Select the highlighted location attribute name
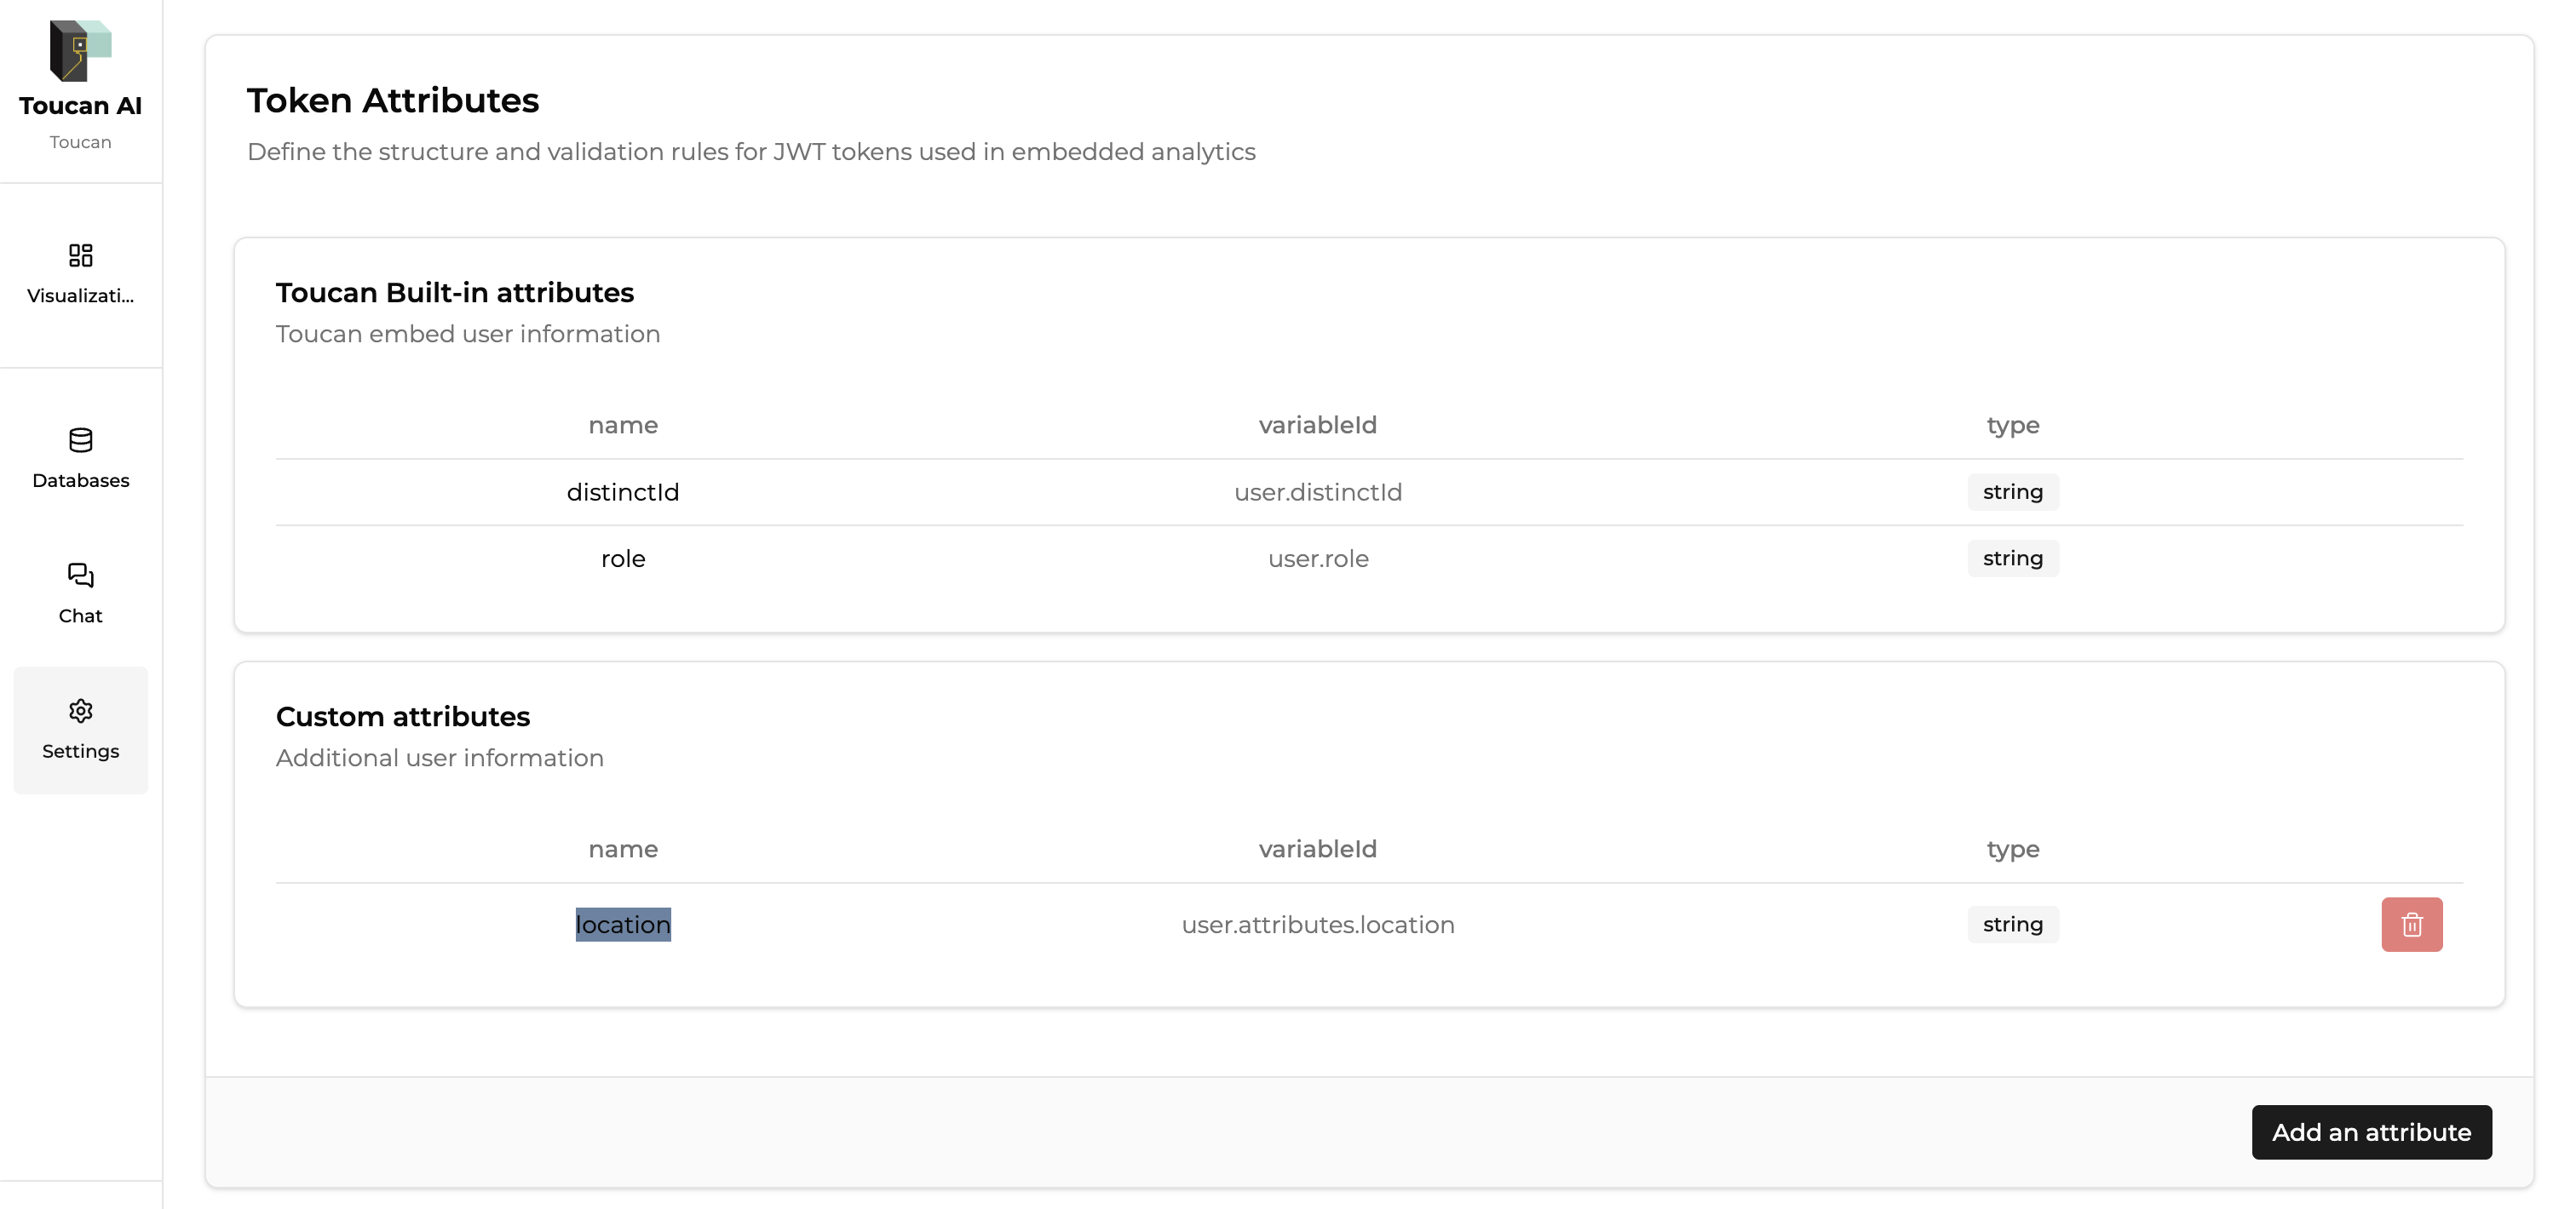The height and width of the screenshot is (1209, 2576). point(623,925)
